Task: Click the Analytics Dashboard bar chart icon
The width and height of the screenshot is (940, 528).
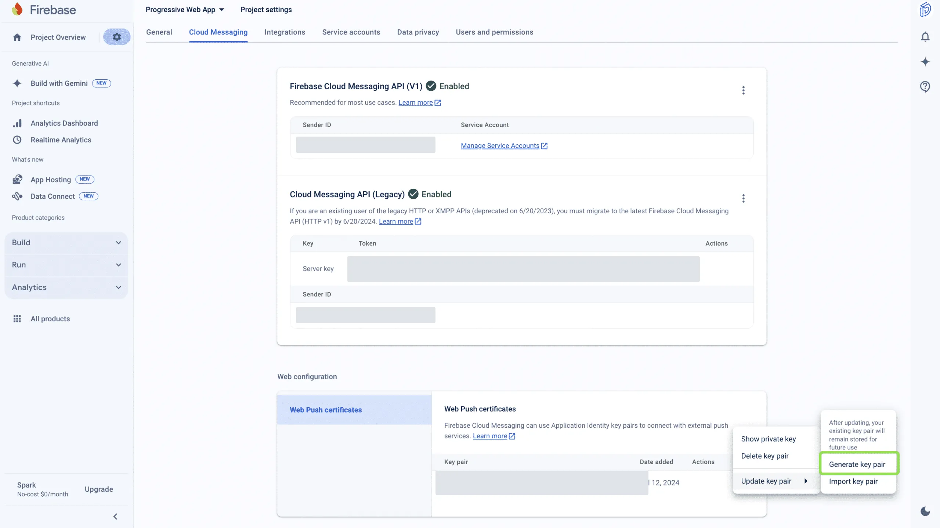Action: coord(17,123)
